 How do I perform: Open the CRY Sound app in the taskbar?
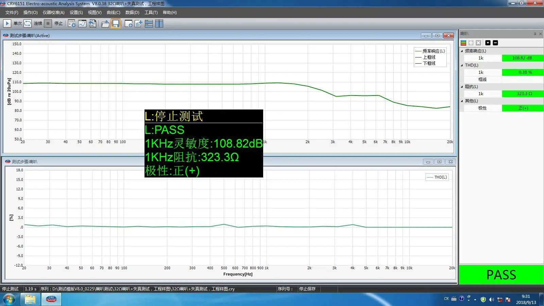tap(51, 300)
